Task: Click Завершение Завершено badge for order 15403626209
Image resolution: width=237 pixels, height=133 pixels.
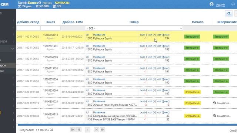Action: point(221,92)
